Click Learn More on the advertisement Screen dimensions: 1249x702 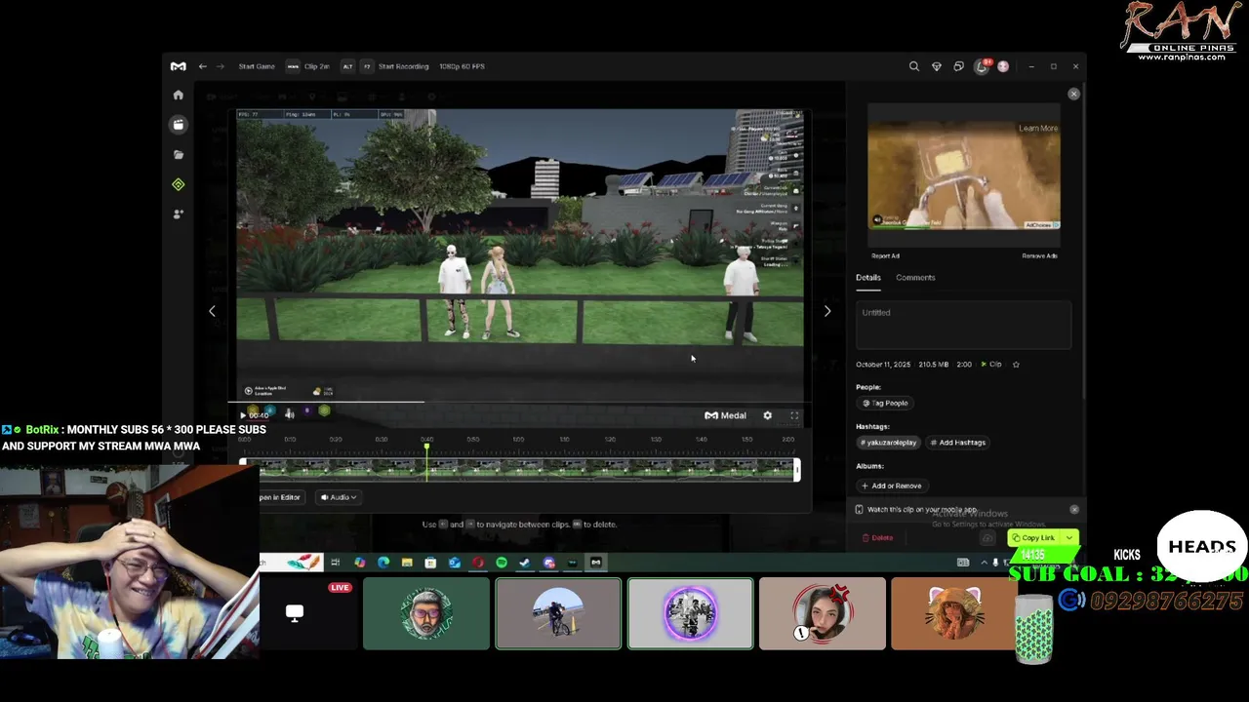(x=1038, y=128)
